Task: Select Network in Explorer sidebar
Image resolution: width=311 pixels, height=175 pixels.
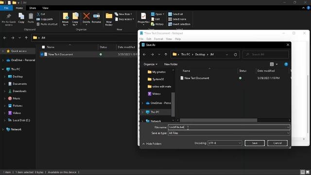Action: tap(14, 130)
